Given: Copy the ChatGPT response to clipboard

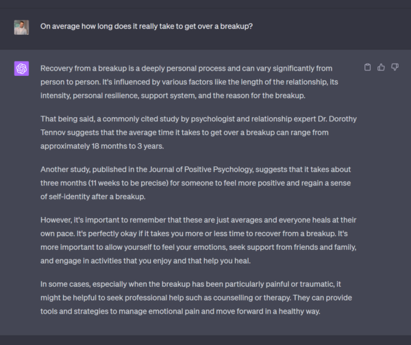Looking at the screenshot, I should point(368,67).
